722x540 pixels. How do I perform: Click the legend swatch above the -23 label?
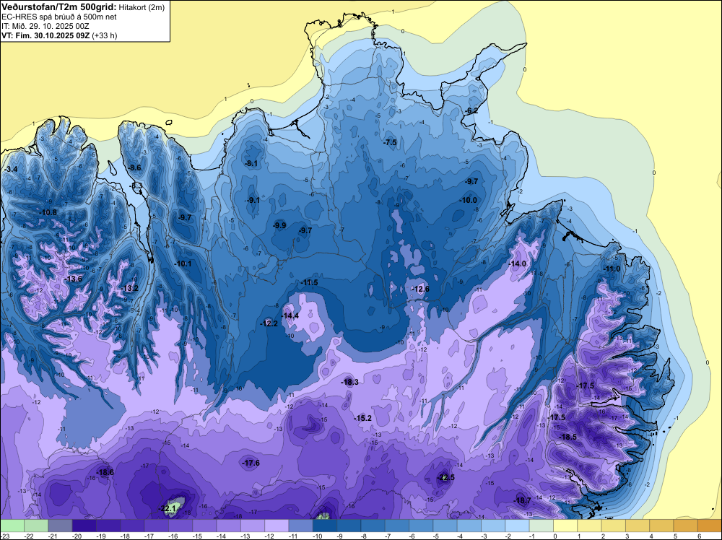(x=12, y=526)
